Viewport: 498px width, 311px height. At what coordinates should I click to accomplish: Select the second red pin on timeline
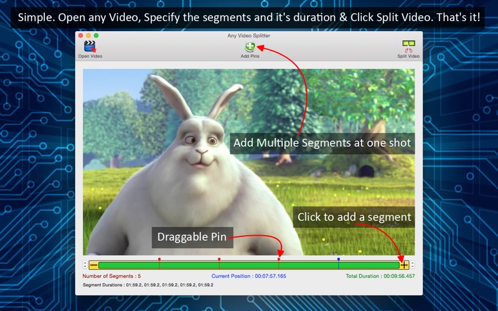point(219,259)
